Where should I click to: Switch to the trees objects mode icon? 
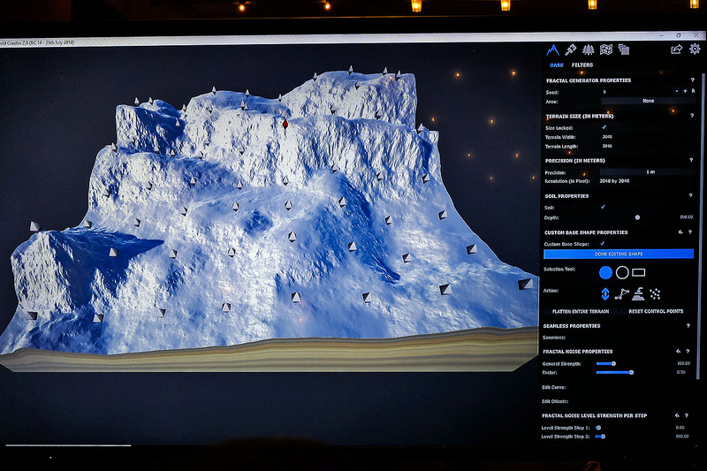[588, 49]
